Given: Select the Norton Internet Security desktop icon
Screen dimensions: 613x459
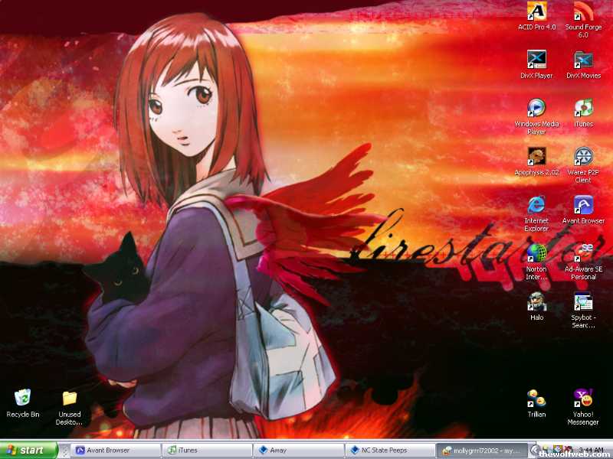Looking at the screenshot, I should point(536,262).
